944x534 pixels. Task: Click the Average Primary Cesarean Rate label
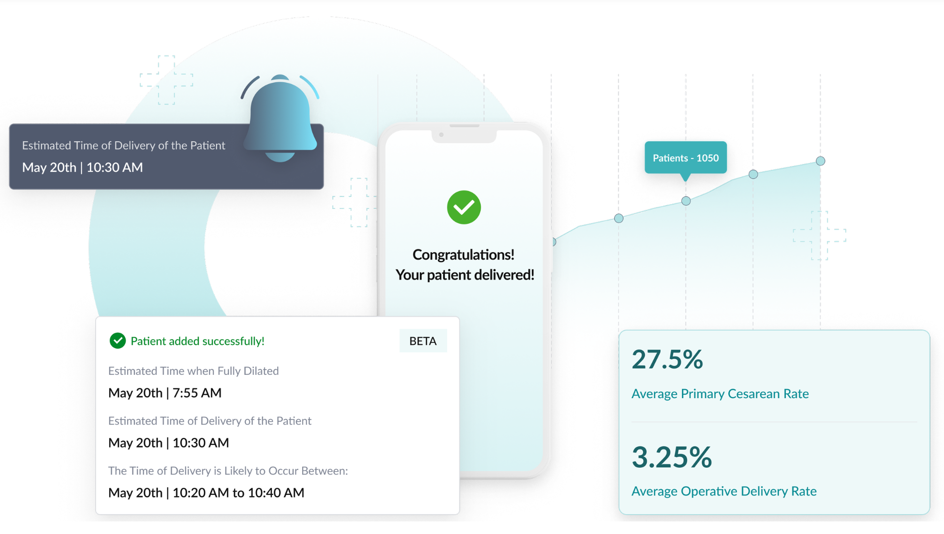tap(720, 394)
